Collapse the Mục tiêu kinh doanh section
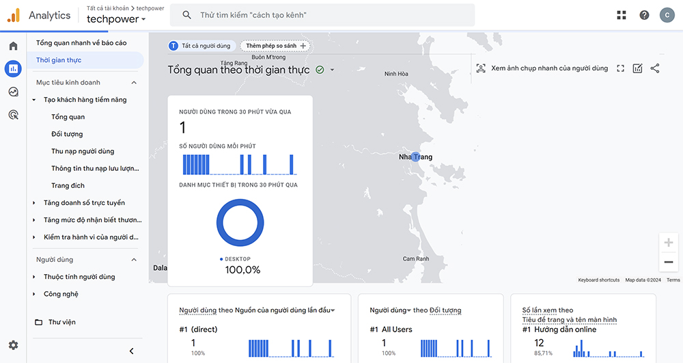Viewport: 683px width, 363px height. click(x=134, y=83)
